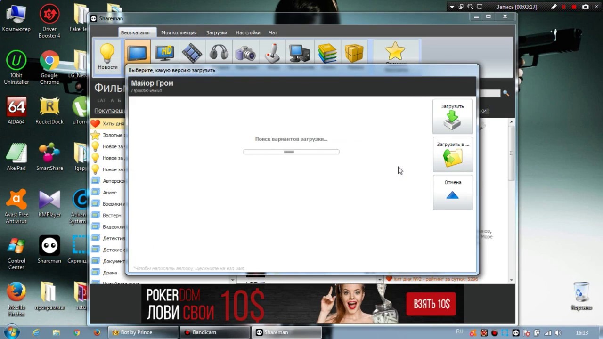Switch to Bandicam taskbar window

pos(215,332)
